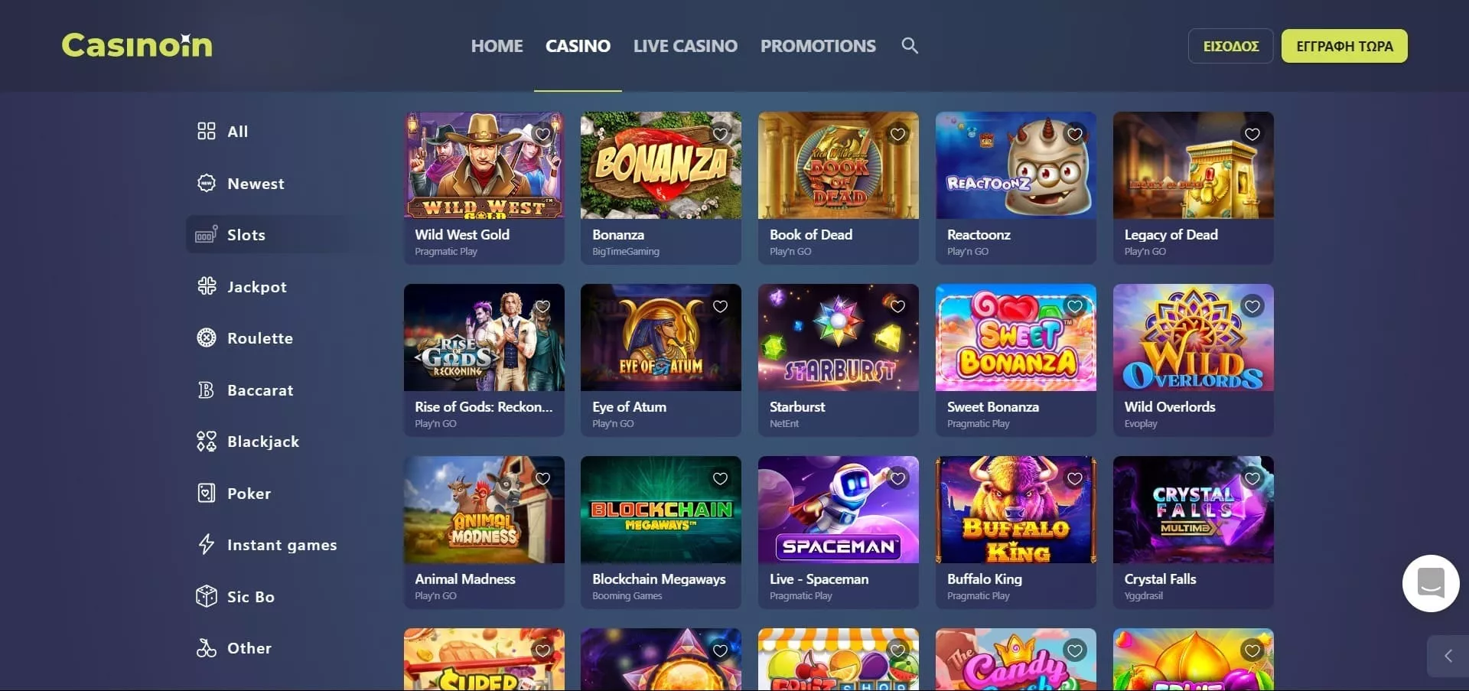The width and height of the screenshot is (1469, 691).
Task: Open the Promotions menu item
Action: pos(818,46)
